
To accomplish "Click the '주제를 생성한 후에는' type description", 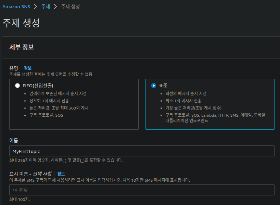I will pyautogui.click(x=51, y=74).
